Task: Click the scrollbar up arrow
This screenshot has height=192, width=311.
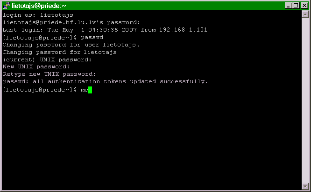Action: (305, 14)
